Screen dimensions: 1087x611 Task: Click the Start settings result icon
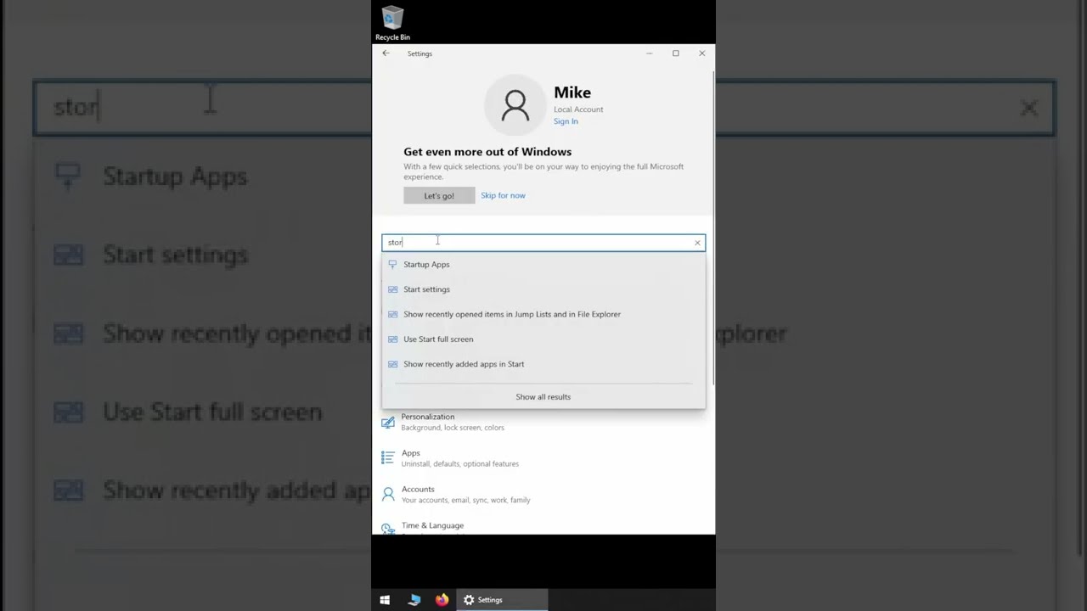click(392, 289)
